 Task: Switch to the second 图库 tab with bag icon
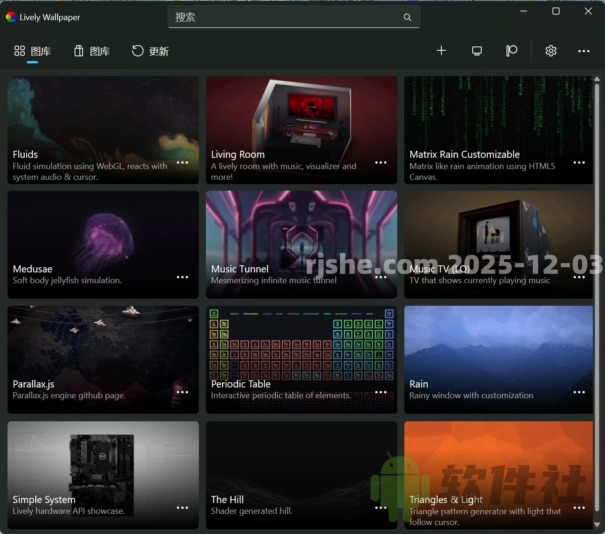pyautogui.click(x=92, y=51)
